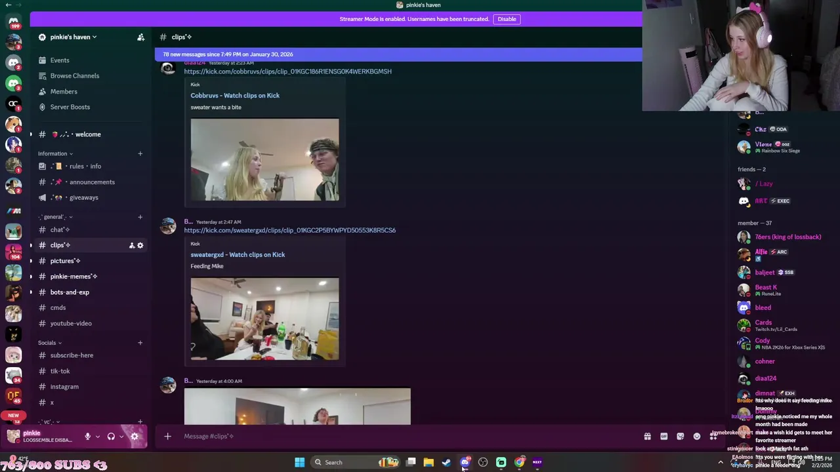Open the instagram channel
This screenshot has width=840, height=472.
[x=64, y=387]
